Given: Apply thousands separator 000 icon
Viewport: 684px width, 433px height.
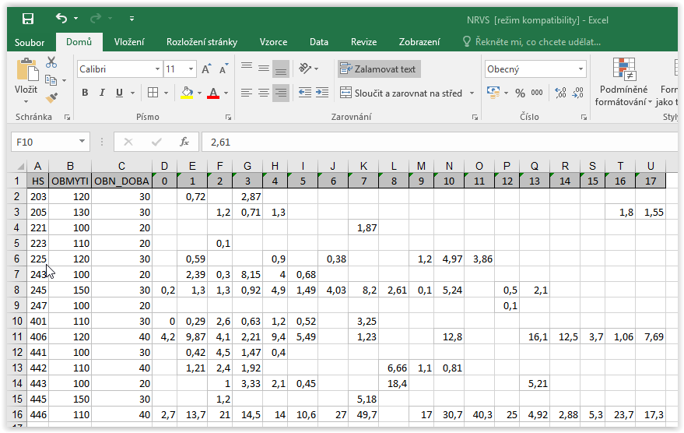Looking at the screenshot, I should tap(537, 93).
